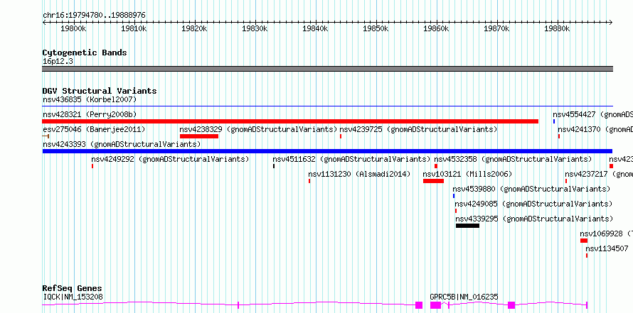Screen dimensions: 633x313
Task: Click the 19830k ruler tick label
Action: (x=255, y=29)
